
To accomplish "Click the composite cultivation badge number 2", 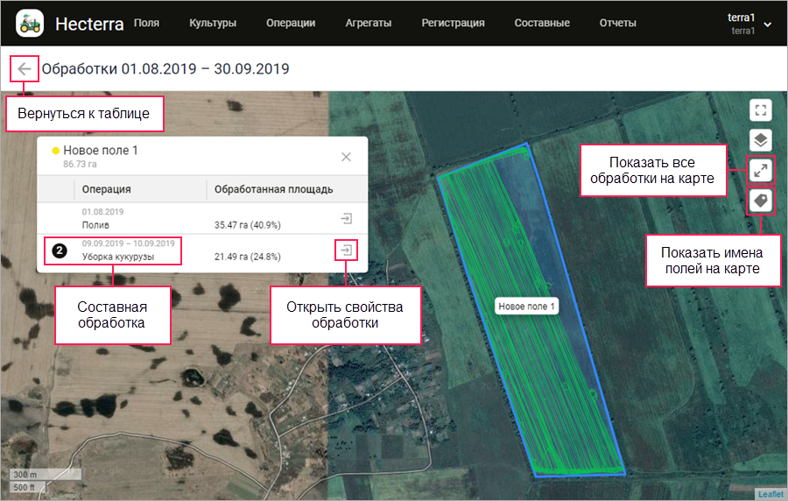I will pyautogui.click(x=60, y=250).
